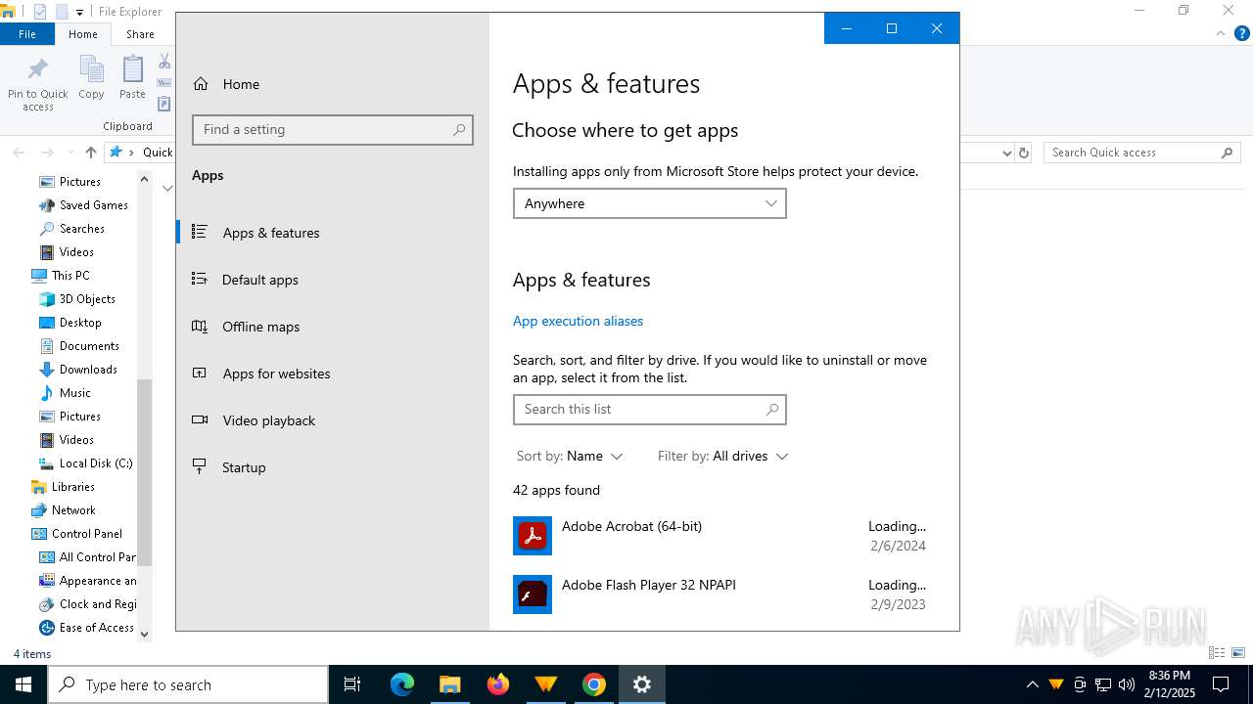Switch to details view in File Explorer
This screenshot has width=1253, height=704.
pyautogui.click(x=1217, y=653)
